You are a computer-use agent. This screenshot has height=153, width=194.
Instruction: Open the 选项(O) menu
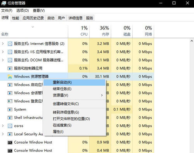[23, 10]
